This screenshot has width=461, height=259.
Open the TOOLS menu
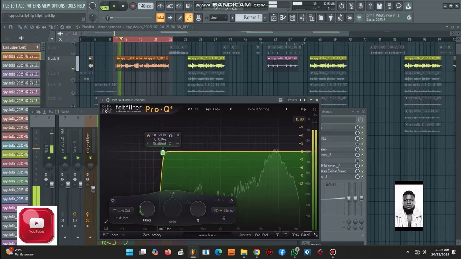(71, 6)
